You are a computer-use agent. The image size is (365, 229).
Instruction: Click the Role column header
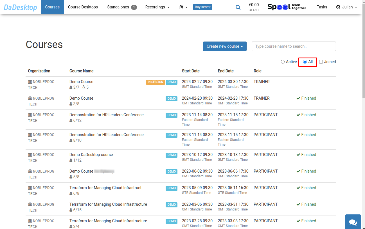(258, 71)
